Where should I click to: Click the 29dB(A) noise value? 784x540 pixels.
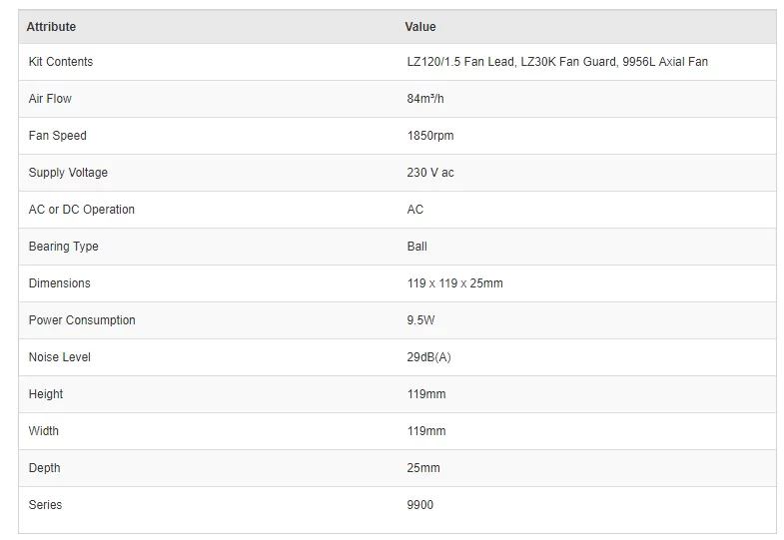click(x=428, y=357)
